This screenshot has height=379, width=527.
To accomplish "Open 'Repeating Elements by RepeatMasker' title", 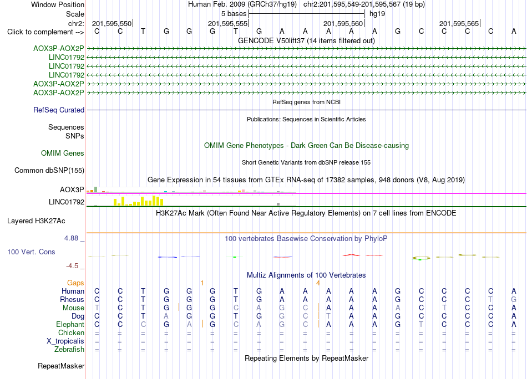I will click(306, 358).
